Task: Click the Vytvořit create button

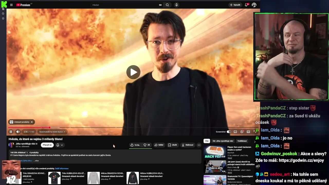Action: 235,5
